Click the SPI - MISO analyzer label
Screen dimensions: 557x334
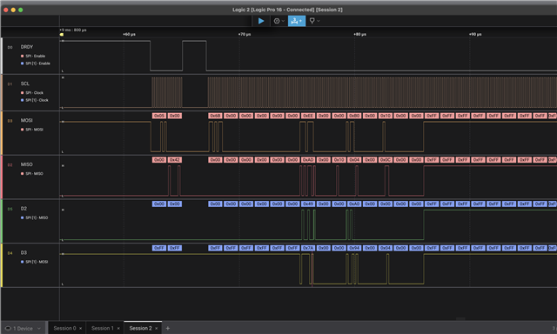35,174
